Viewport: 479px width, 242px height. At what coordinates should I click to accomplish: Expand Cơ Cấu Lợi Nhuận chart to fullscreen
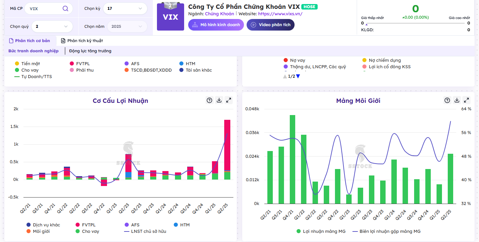pyautogui.click(x=229, y=100)
